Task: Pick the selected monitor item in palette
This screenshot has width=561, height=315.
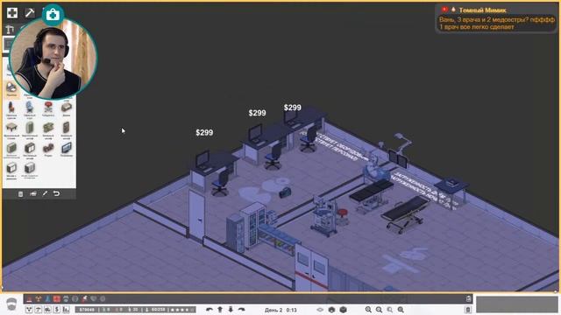Action: (11, 89)
